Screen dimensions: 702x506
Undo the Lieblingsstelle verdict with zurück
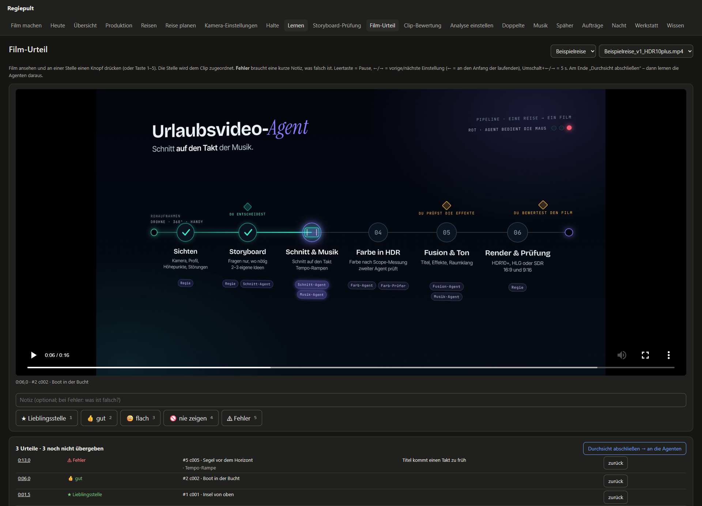point(615,497)
